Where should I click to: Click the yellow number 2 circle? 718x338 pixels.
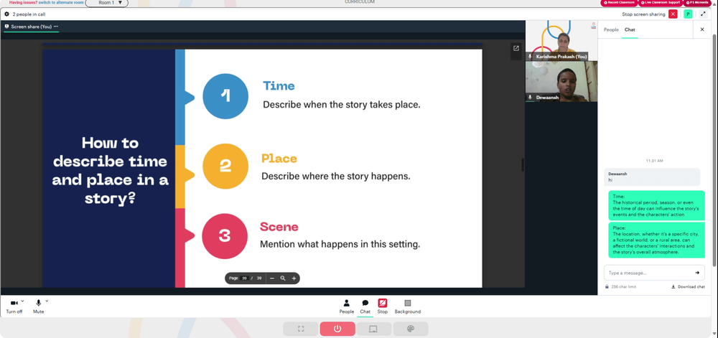225,166
